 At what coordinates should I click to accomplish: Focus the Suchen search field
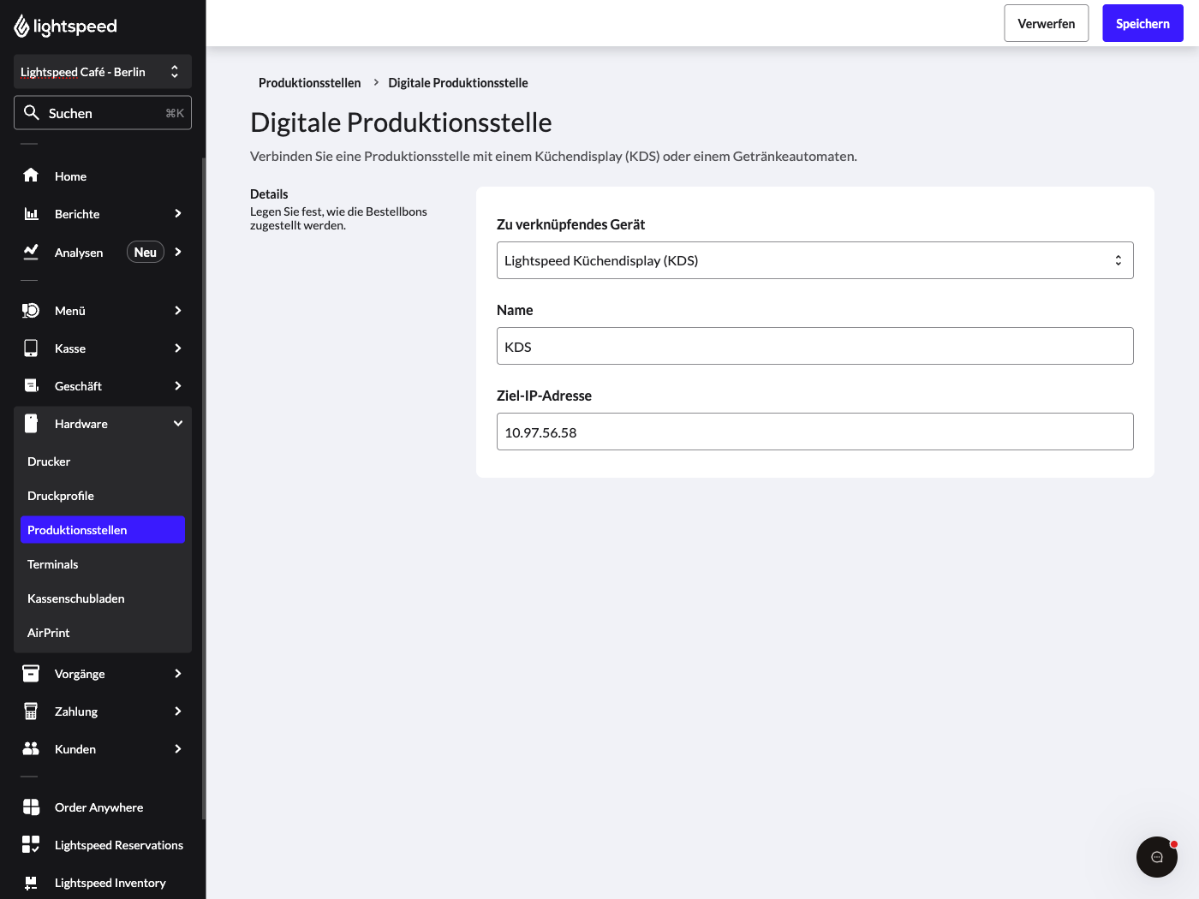pos(103,113)
